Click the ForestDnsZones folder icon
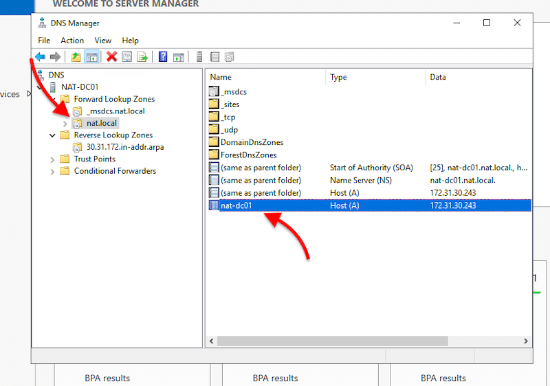Viewport: 550px width, 386px height. (214, 155)
